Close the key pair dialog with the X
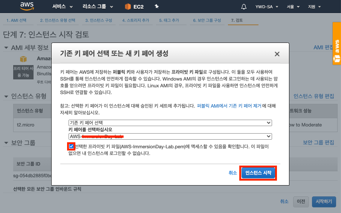Image resolution: width=341 pixels, height=213 pixels. tap(277, 54)
